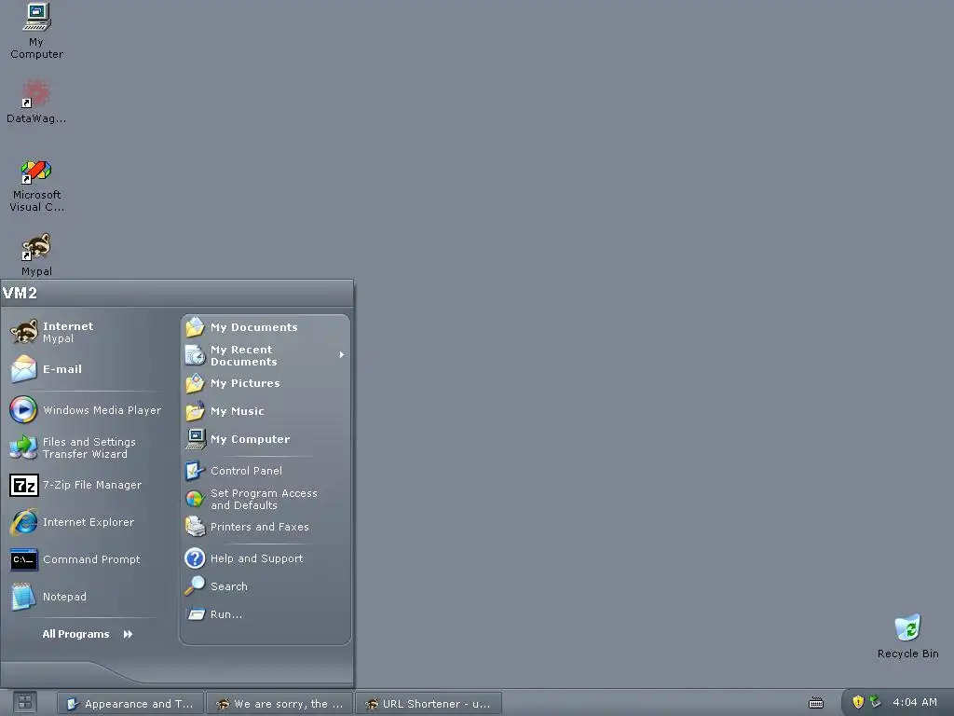The width and height of the screenshot is (954, 716).
Task: Switch to URL Shortener taskbar window
Action: 429,703
